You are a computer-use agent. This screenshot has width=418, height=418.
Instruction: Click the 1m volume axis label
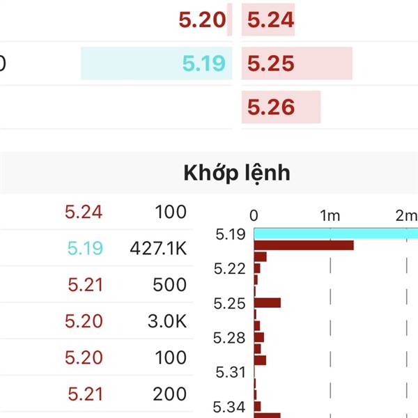(x=330, y=216)
